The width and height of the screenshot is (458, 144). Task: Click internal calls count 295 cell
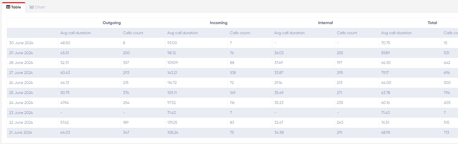click(340, 73)
